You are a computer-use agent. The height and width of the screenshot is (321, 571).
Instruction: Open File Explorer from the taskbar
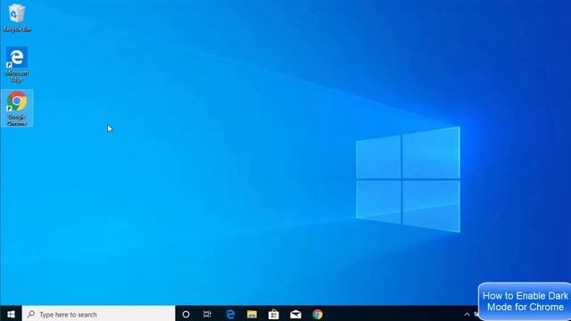(252, 314)
